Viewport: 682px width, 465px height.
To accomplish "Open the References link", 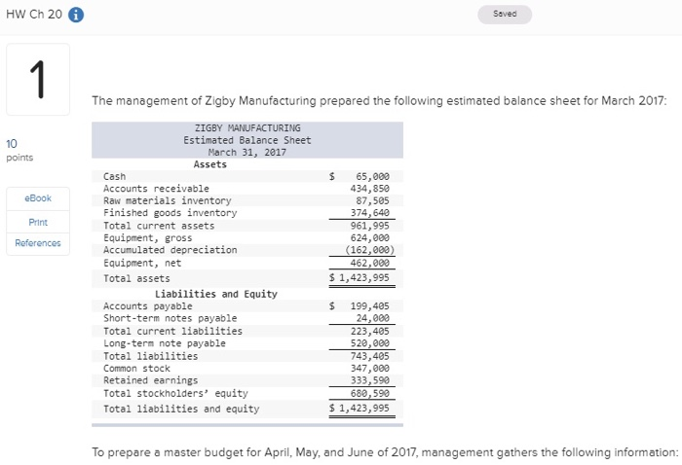I will coord(38,243).
